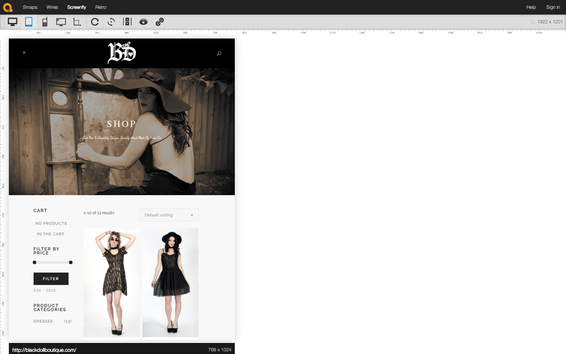
Task: Select the desktop monitor device icon
Action: (12, 22)
